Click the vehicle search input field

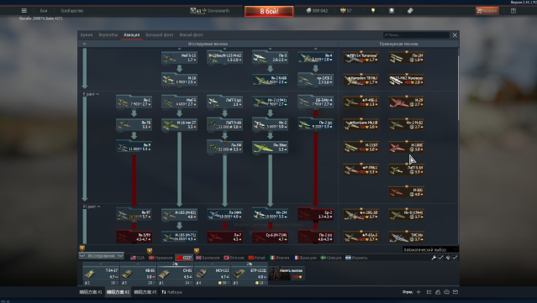(416, 35)
